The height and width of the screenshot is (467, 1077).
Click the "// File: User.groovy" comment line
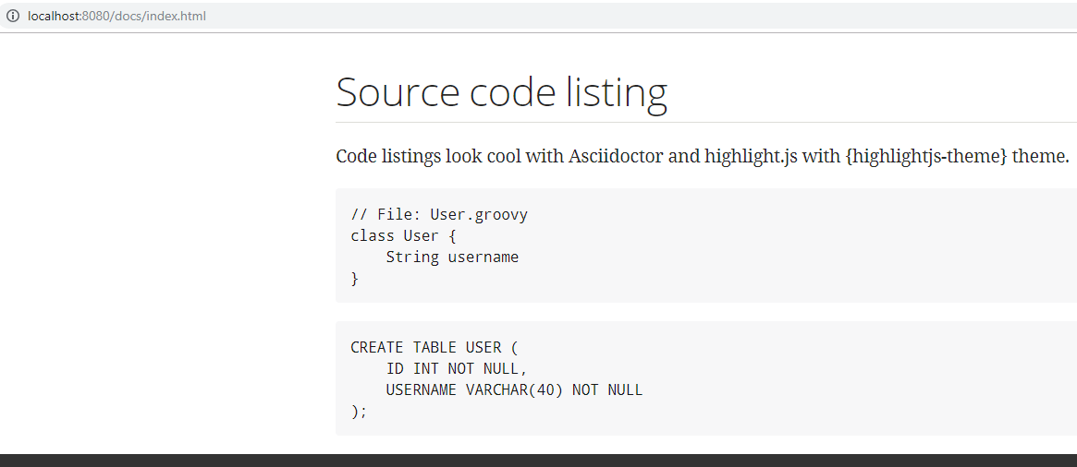point(439,215)
